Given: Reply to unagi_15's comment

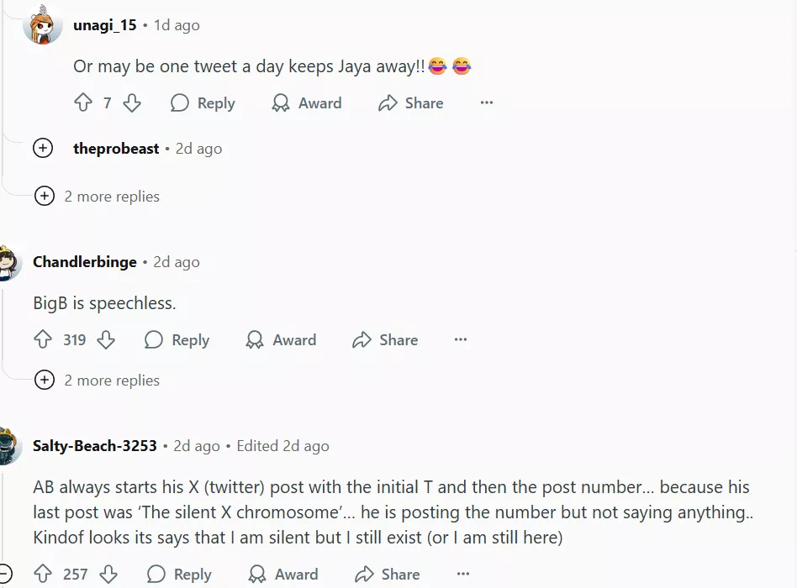Looking at the screenshot, I should [x=203, y=103].
